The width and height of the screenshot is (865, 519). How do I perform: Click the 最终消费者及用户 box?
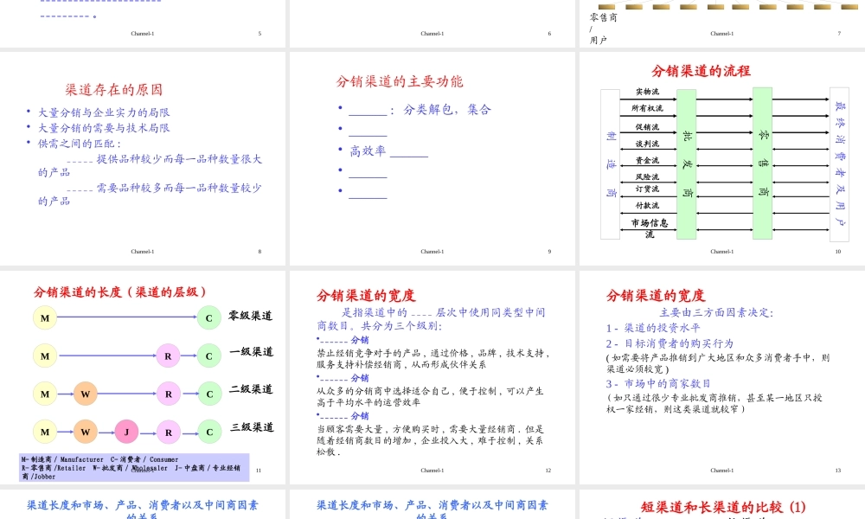point(839,164)
